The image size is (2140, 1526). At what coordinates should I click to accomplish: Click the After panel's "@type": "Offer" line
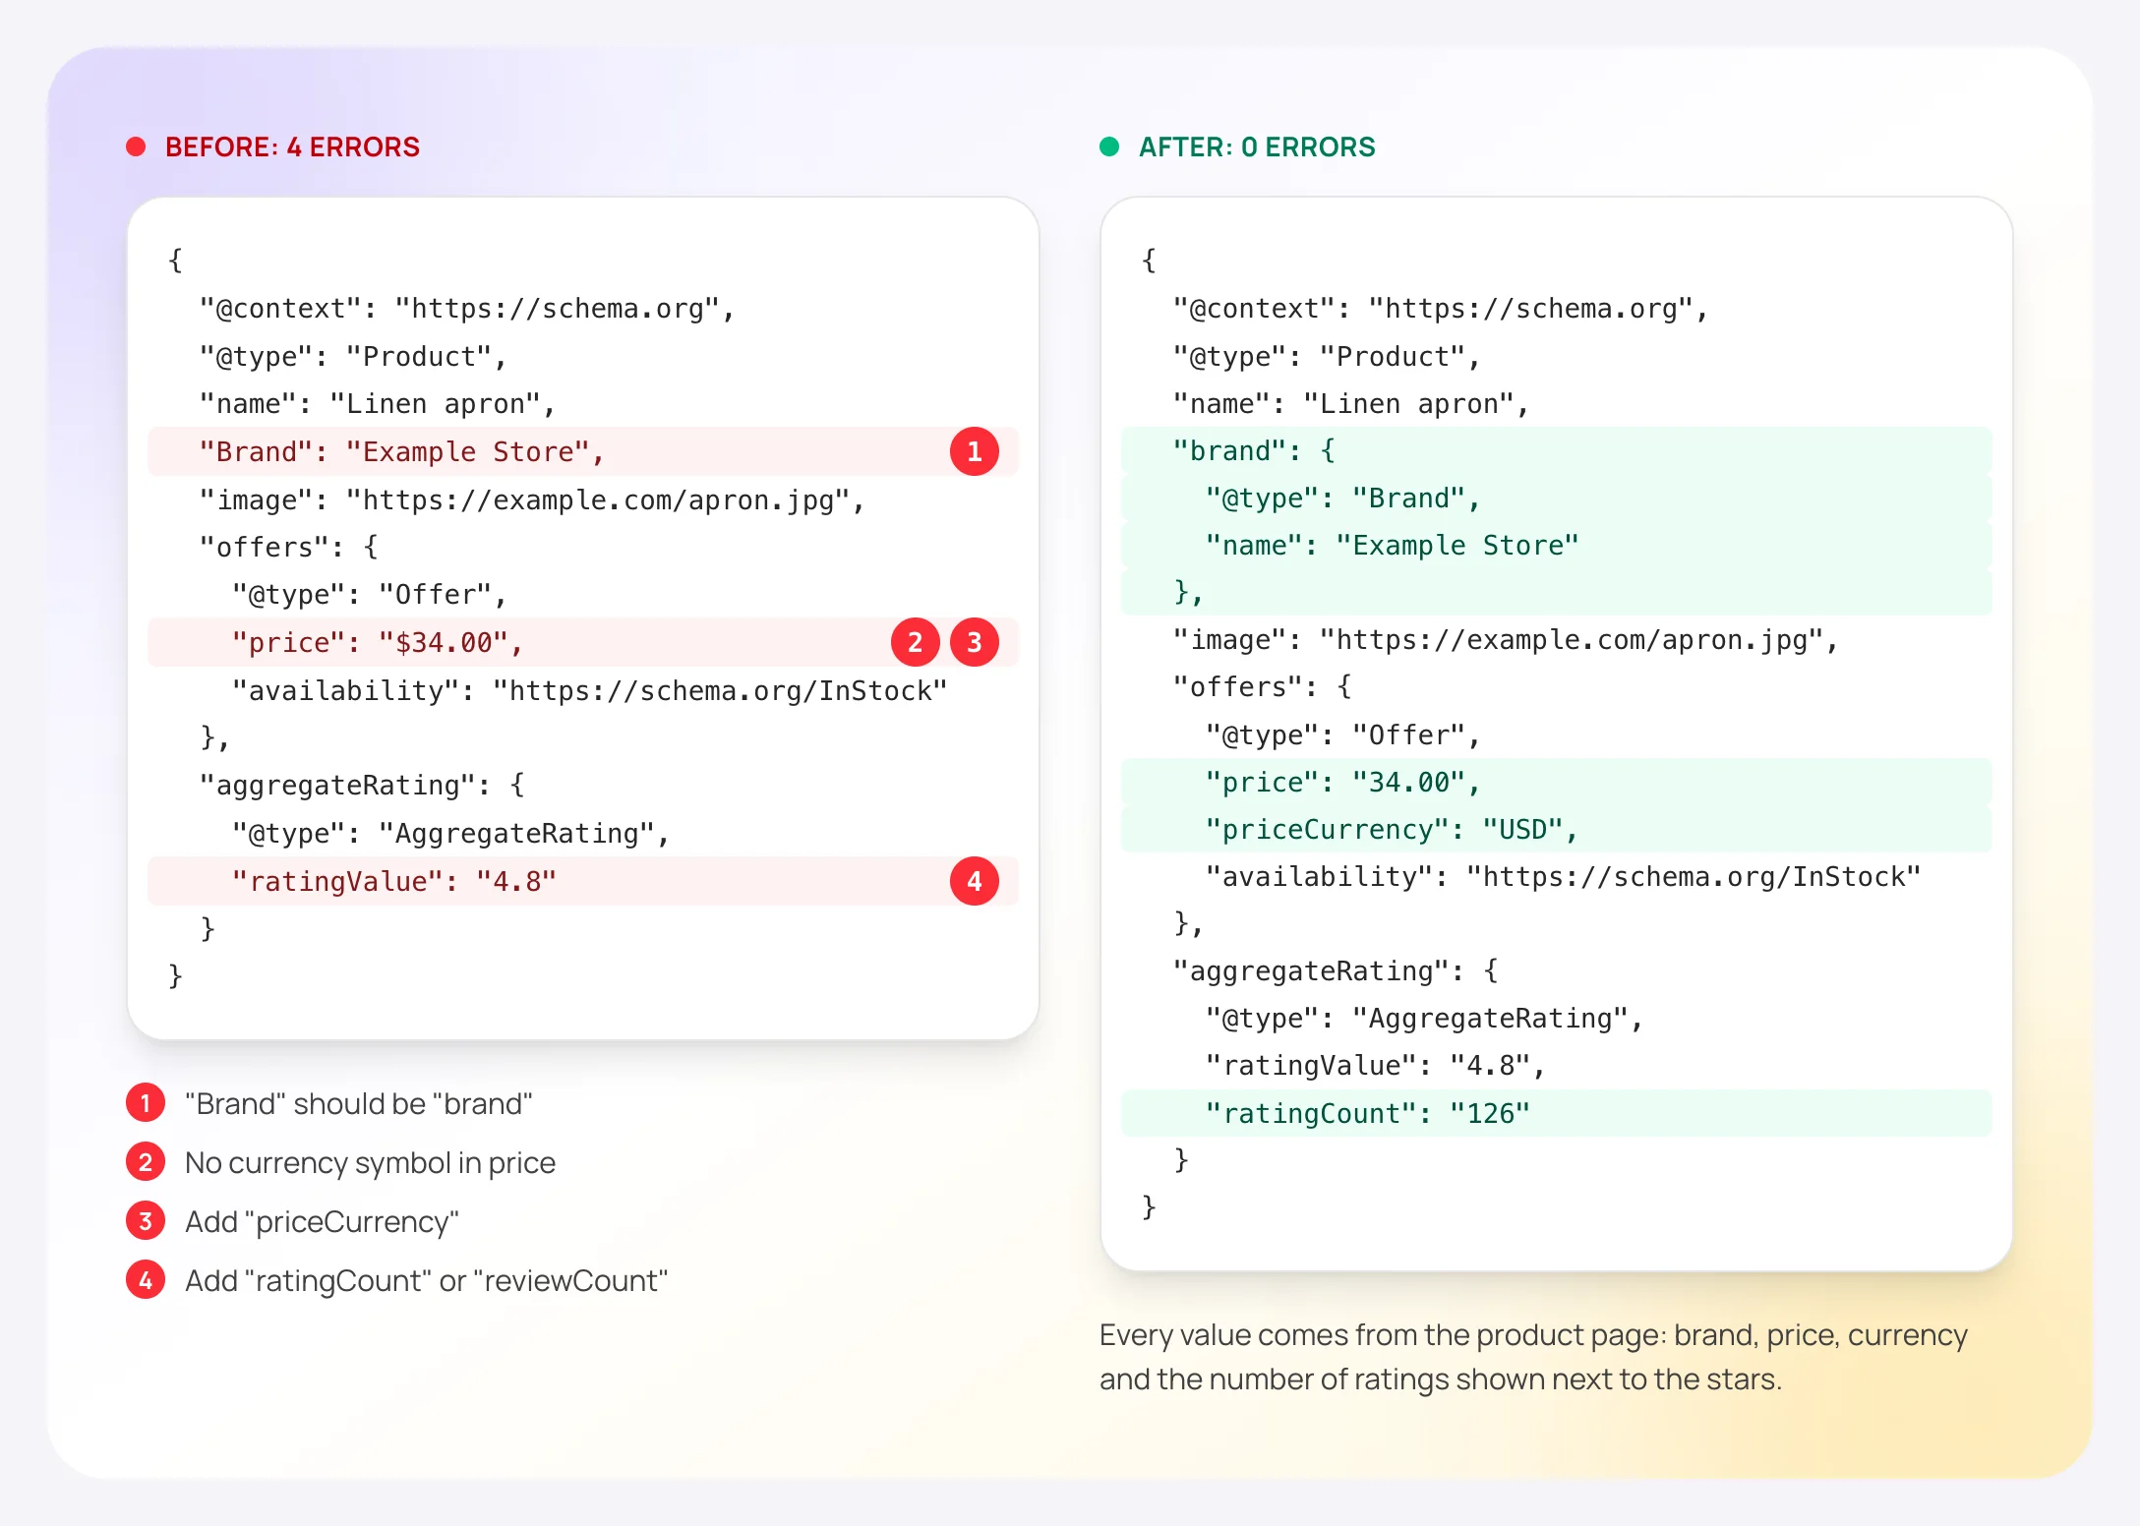pos(1343,734)
